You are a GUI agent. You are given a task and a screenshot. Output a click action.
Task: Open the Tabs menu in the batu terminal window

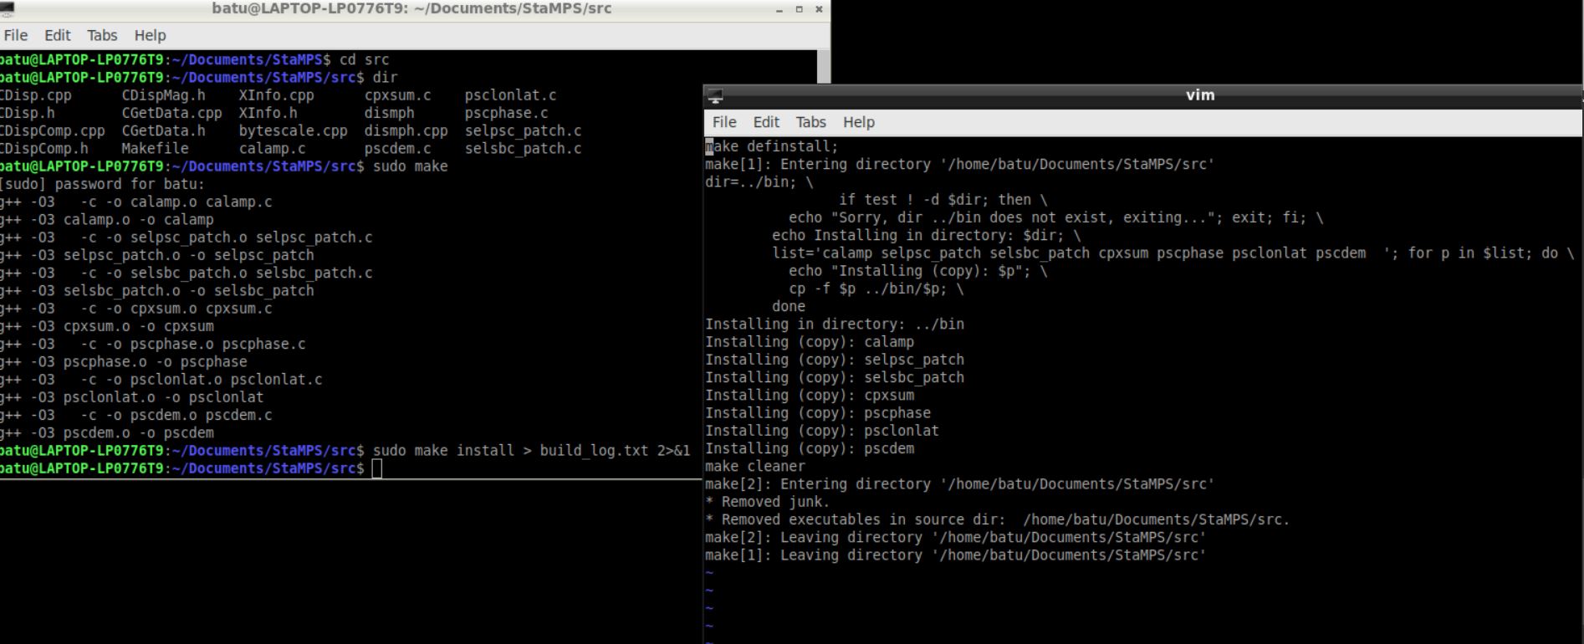point(102,35)
